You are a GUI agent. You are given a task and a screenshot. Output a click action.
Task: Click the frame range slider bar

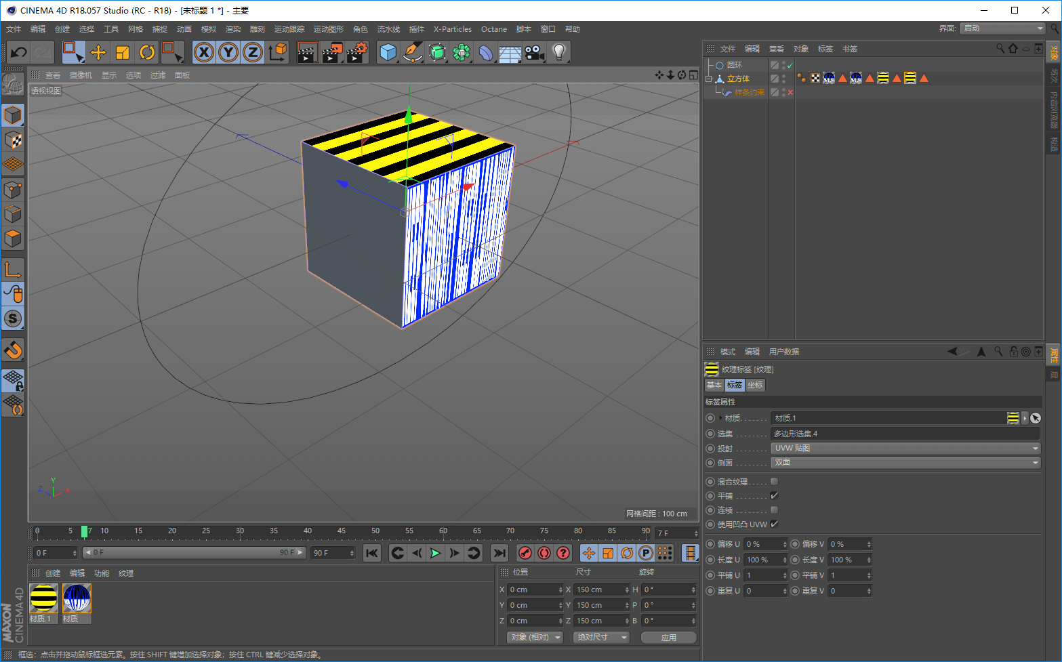point(195,553)
